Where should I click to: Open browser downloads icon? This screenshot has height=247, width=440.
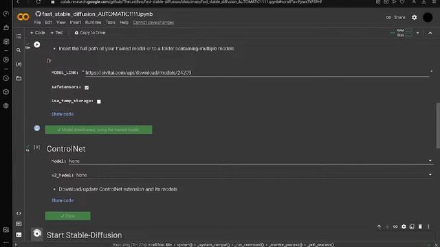424,1
